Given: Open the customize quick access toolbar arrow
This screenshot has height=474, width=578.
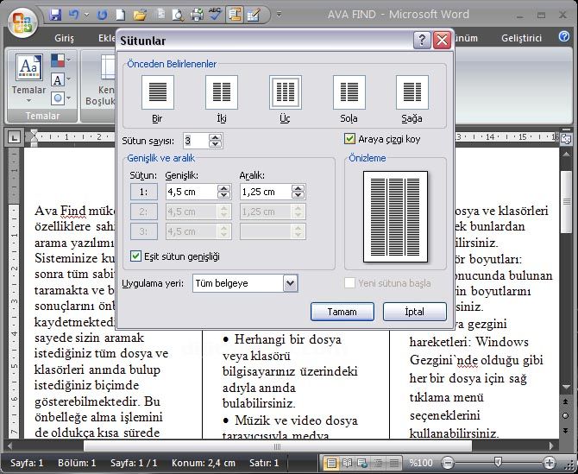Looking at the screenshot, I should click(x=279, y=15).
